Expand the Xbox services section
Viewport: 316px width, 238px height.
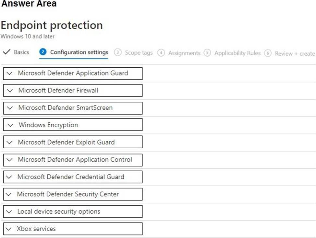pos(73,229)
